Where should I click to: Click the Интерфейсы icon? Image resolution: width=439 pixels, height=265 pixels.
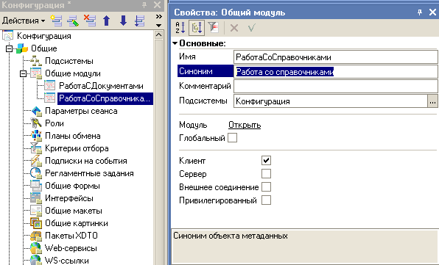[x=36, y=198]
